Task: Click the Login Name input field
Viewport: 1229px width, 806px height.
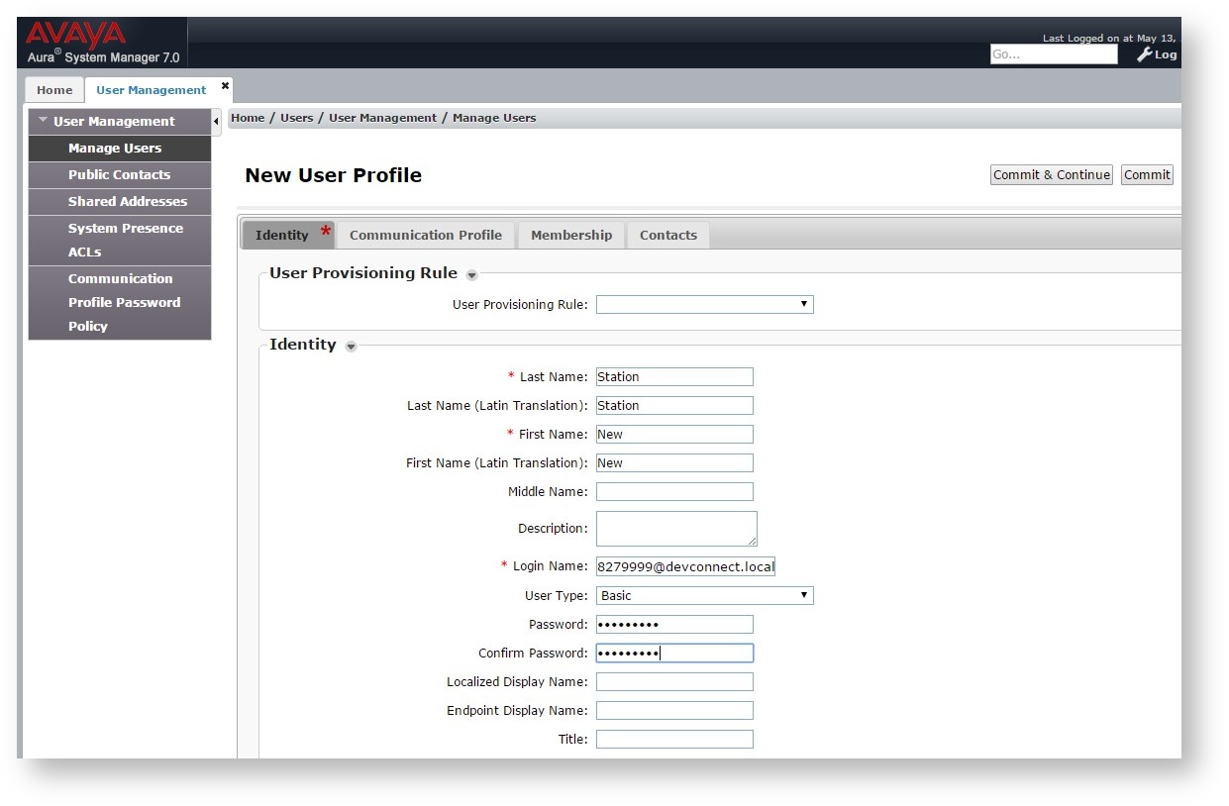Action: point(685,567)
